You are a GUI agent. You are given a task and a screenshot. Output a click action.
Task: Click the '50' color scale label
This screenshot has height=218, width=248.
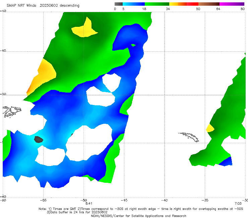click(x=198, y=9)
